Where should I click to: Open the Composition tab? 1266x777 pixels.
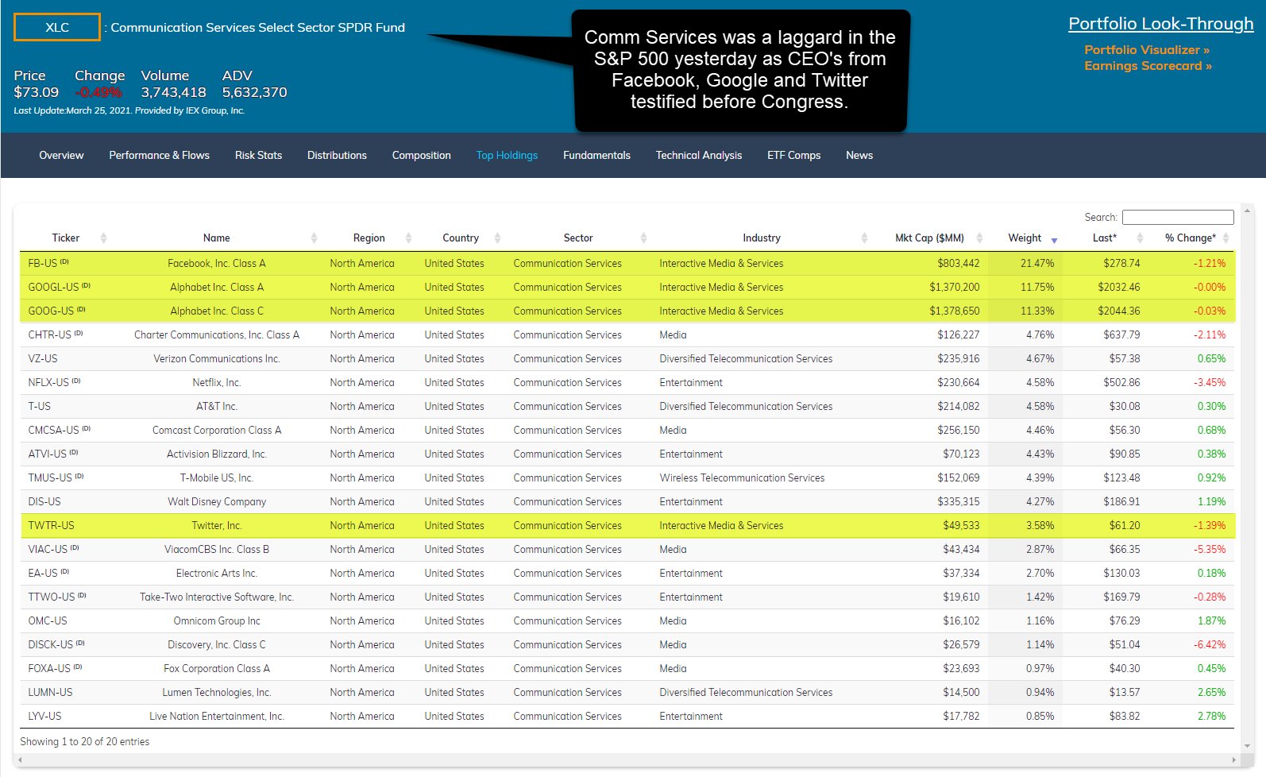coord(422,156)
